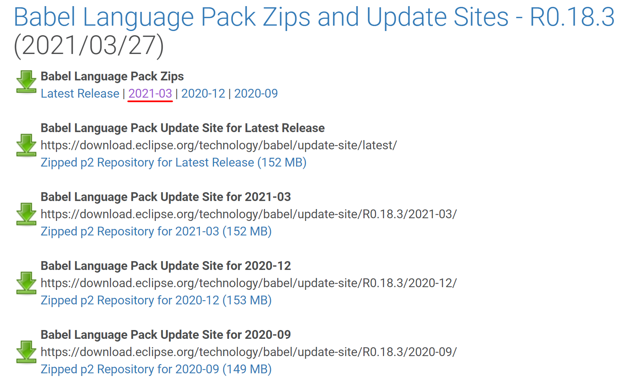Click the update-site/latest/ URL text
The width and height of the screenshot is (633, 389).
tap(219, 145)
